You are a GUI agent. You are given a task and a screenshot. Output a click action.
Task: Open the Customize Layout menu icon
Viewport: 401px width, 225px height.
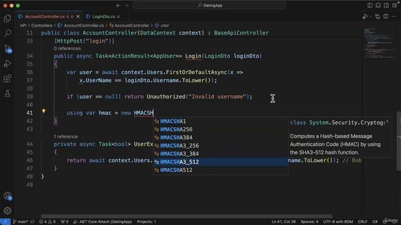[x=394, y=6]
